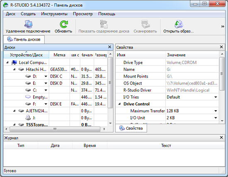Screen dimensions: 228x177
Task: Open the I/O Unit 2 KB dropdown
Action: (x=216, y=118)
